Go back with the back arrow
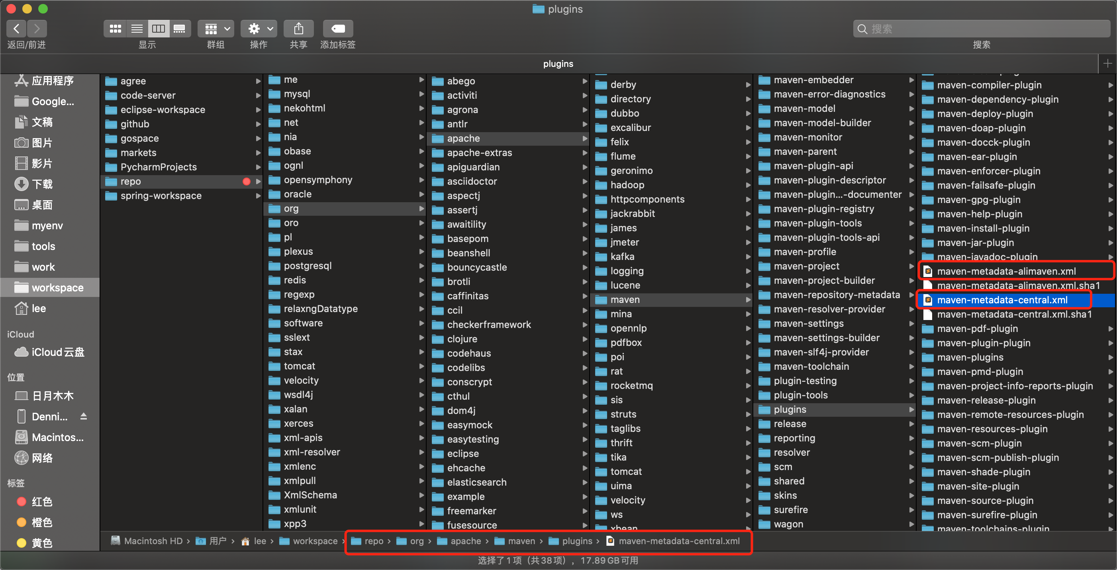The height and width of the screenshot is (570, 1117). [16, 29]
